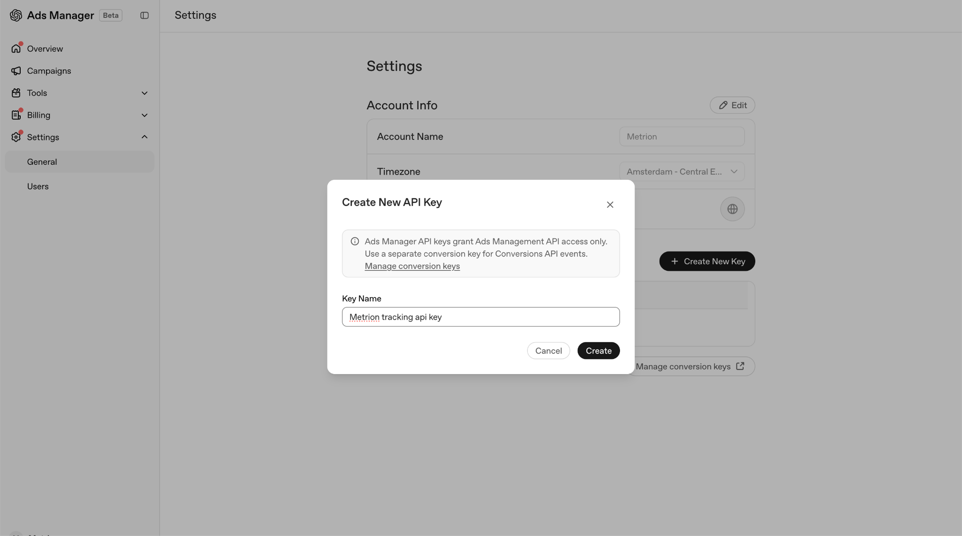Screen dimensions: 962x536
Task: Click the globe icon button
Action: [732, 209]
